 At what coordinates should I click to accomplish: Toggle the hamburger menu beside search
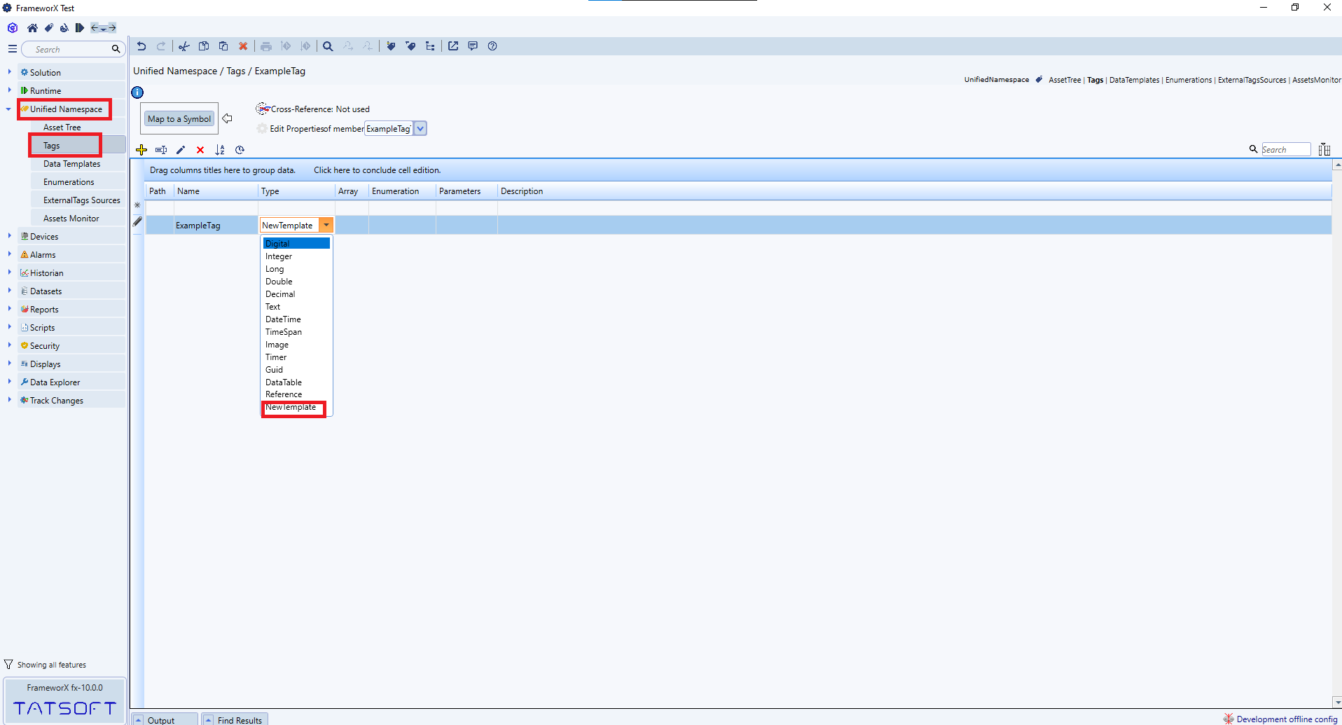12,49
